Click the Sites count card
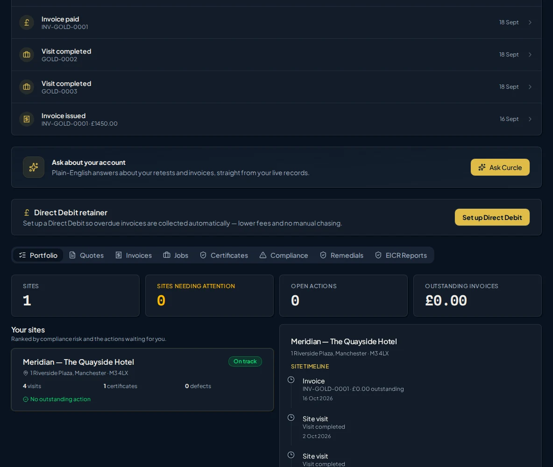Screen dimensions: 553x467 tap(76, 296)
